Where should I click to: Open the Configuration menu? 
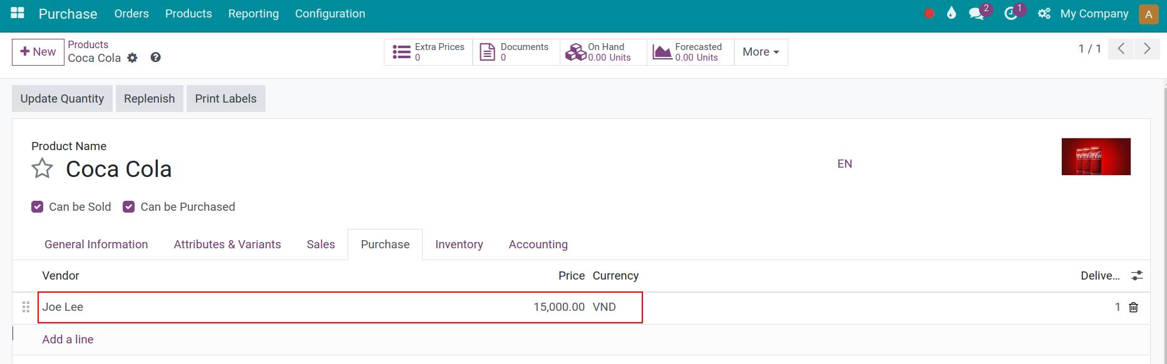point(330,14)
